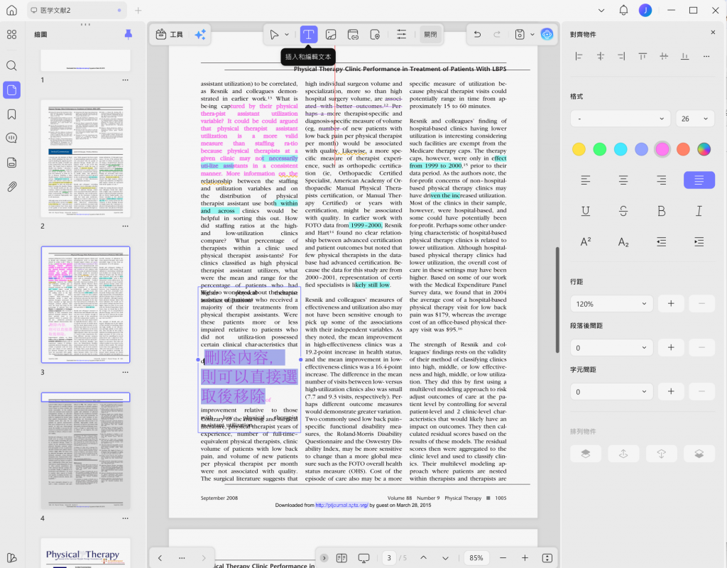Open the attachments paperclip panel

point(11,187)
